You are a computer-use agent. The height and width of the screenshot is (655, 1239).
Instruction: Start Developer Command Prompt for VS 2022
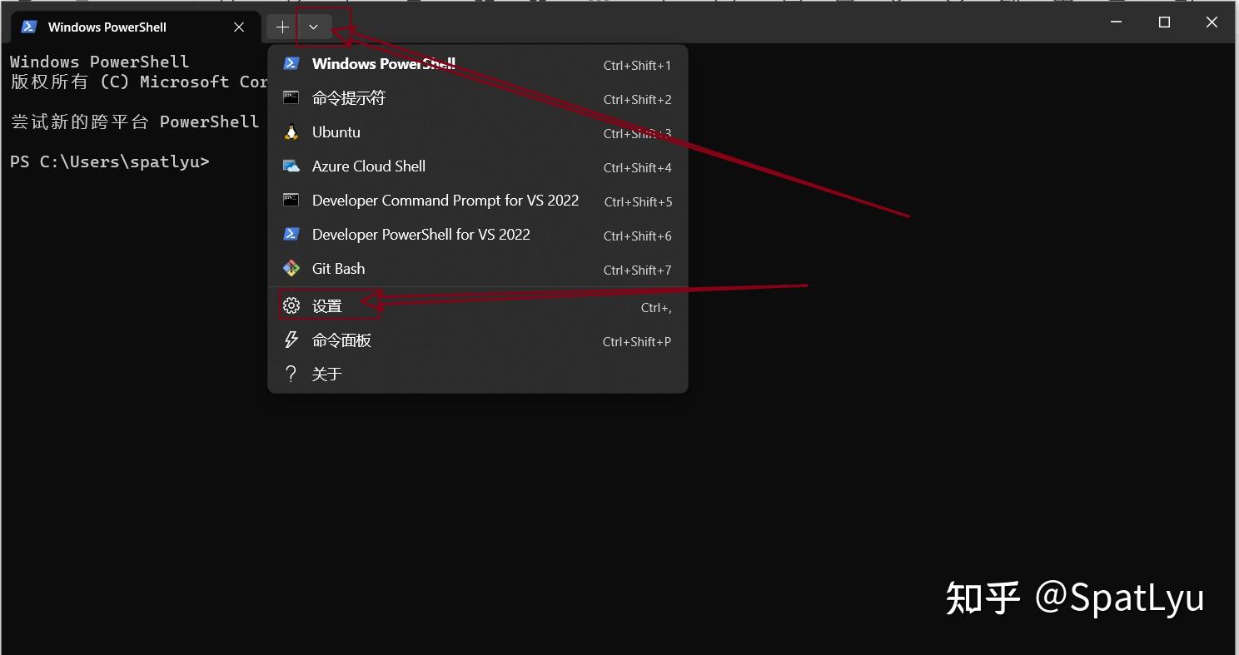tap(445, 200)
